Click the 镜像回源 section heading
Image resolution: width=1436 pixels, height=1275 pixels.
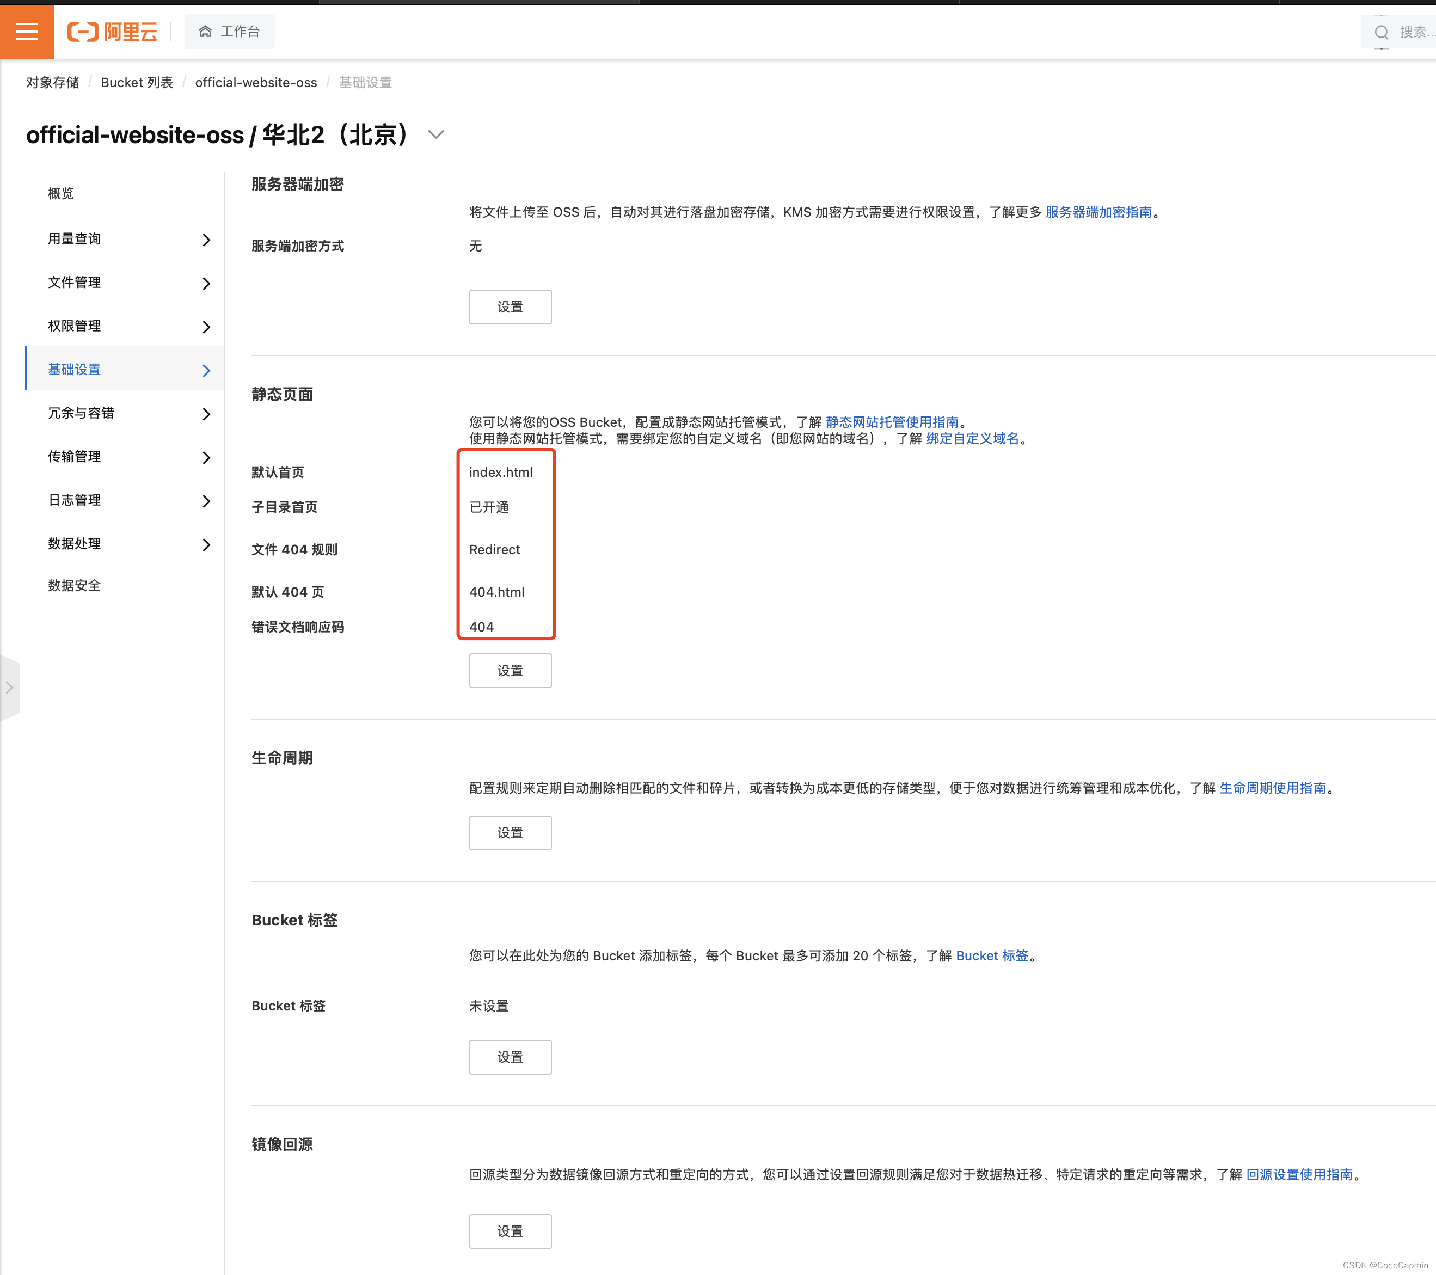pos(283,1144)
